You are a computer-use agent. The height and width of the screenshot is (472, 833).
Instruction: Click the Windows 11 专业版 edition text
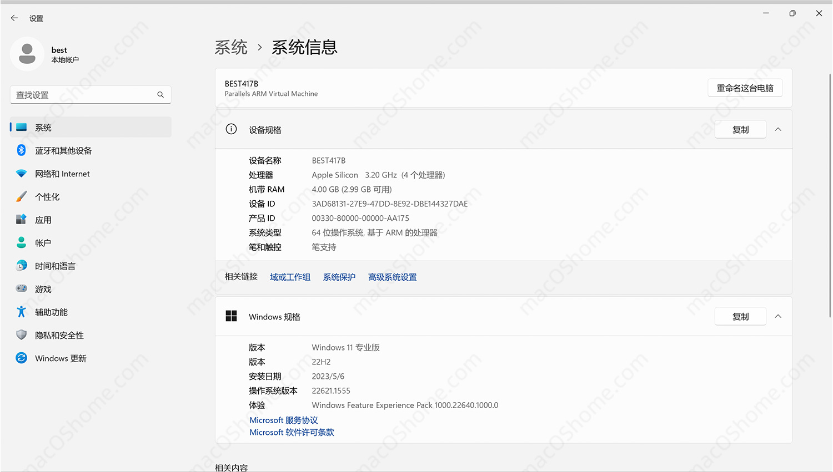pos(345,347)
